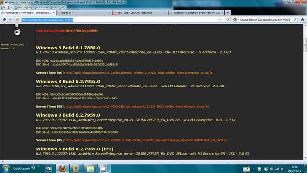The height and width of the screenshot is (173, 307).
Task: Open Build 6.2.7959.0 Server Three ISO link
Action: click(x=146, y=140)
